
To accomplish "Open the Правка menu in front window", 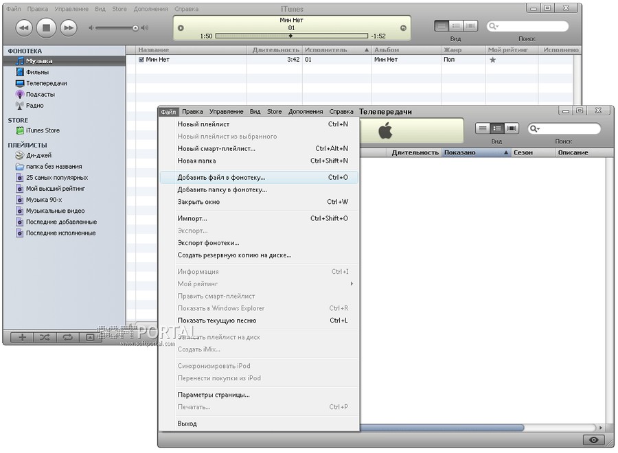I will click(192, 112).
